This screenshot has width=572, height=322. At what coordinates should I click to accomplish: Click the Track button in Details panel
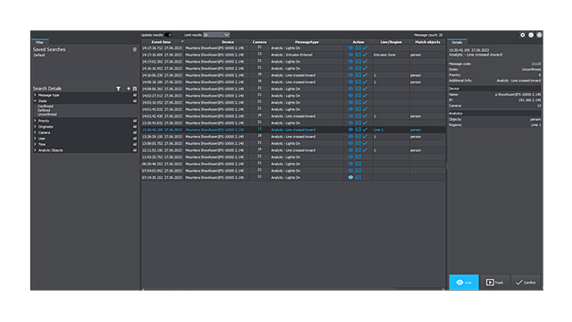pos(494,283)
